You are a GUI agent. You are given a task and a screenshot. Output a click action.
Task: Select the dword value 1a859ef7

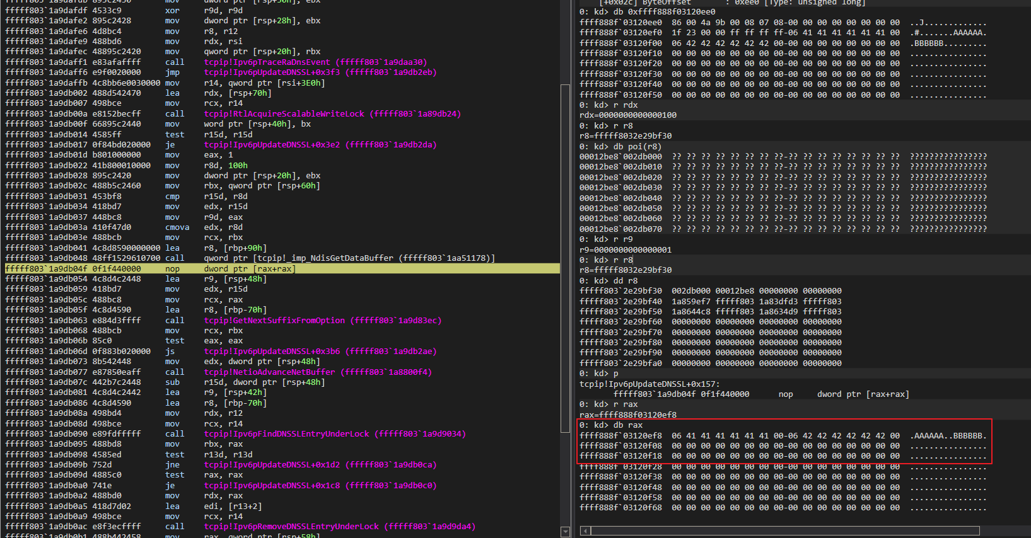[691, 302]
